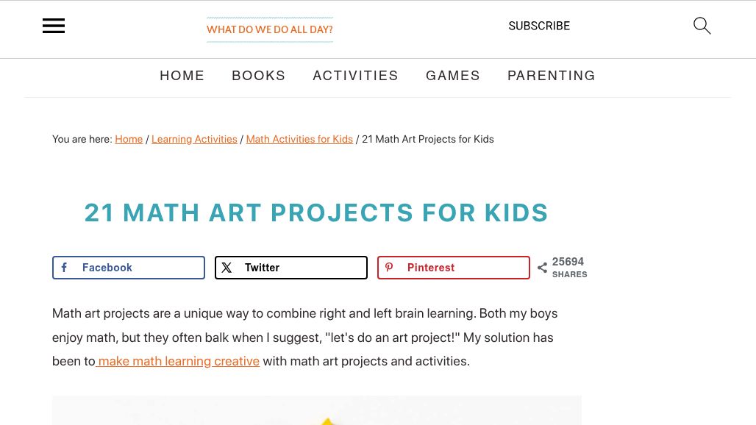The width and height of the screenshot is (756, 425).
Task: Click the Subscribe link in header
Action: tap(539, 26)
